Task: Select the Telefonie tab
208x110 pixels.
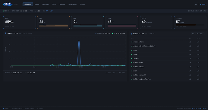Action: click(x=62, y=5)
